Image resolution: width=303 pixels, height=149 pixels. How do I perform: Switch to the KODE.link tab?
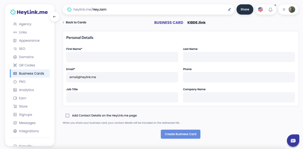[196, 22]
